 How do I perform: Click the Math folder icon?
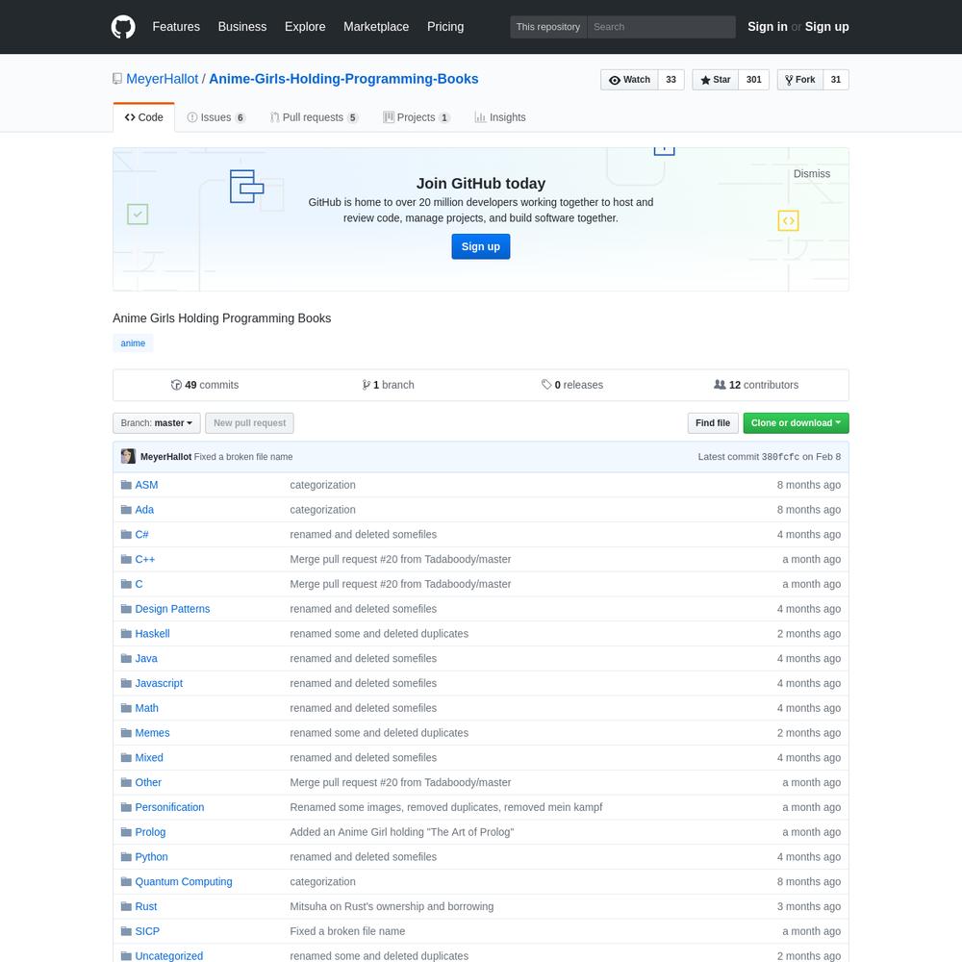126,708
